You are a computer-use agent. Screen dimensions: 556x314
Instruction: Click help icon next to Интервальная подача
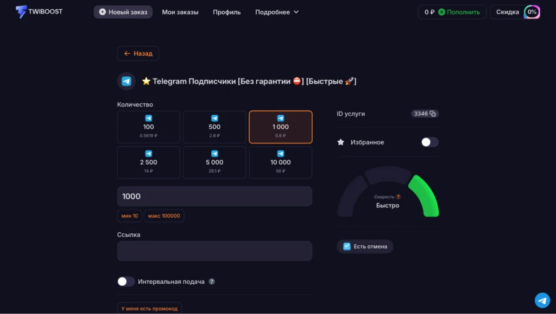point(212,282)
